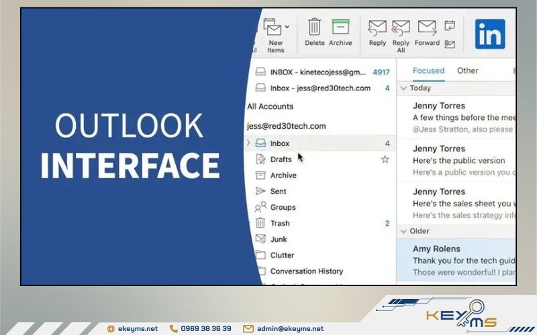Viewport: 537px width, 335px height.
Task: Open Amy Rolens thank you email
Action: 456,261
